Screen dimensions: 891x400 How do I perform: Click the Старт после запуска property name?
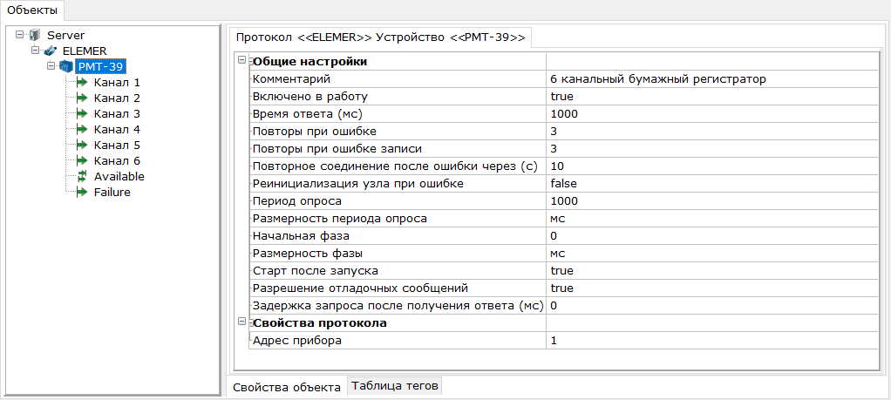[316, 270]
